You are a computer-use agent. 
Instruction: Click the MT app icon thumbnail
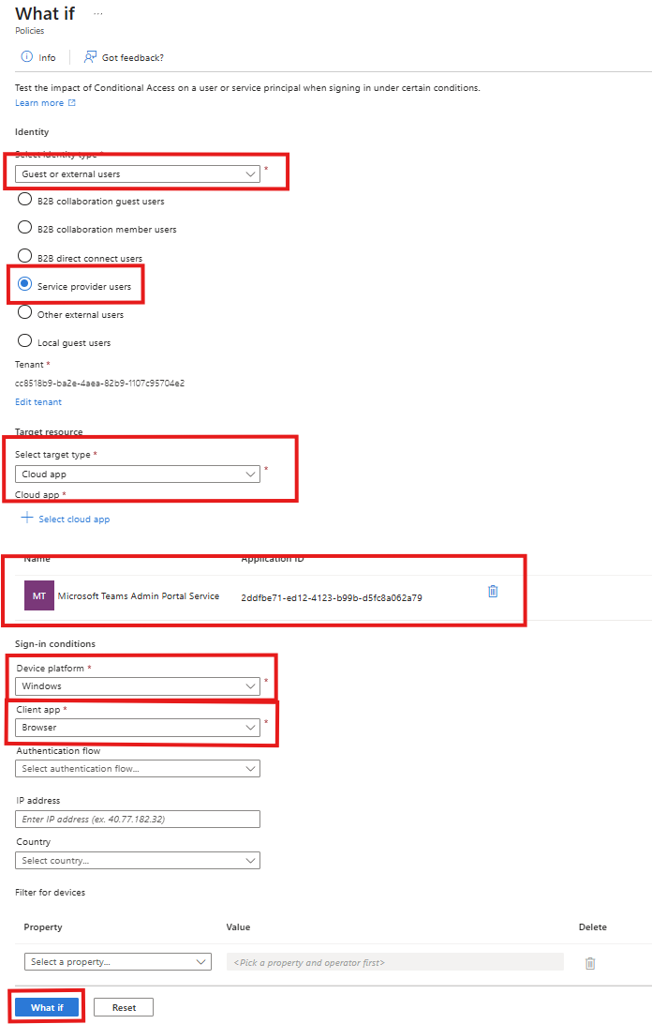(39, 596)
